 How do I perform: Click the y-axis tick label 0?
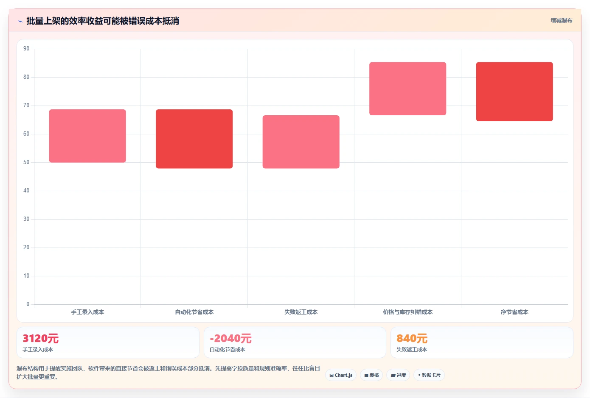point(28,304)
